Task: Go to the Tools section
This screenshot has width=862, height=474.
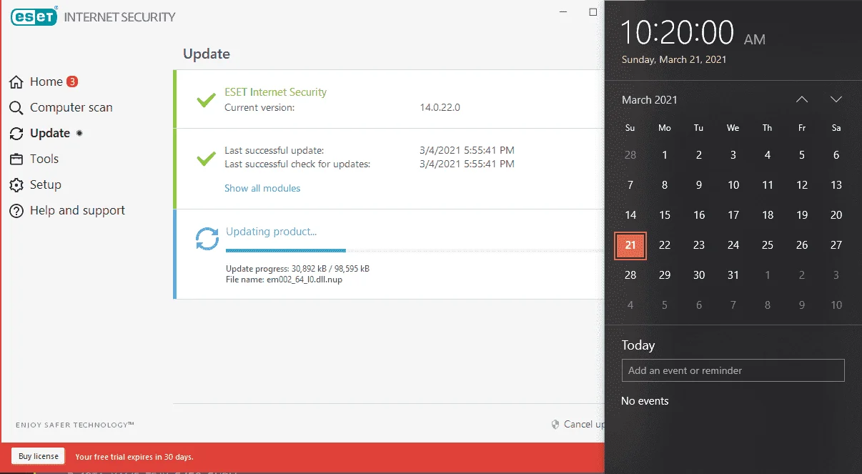Action: (x=44, y=159)
